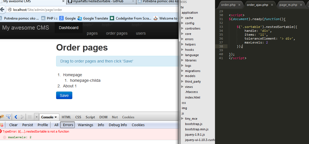Switch to Firebug DOM panel tab
Screen dimensions: 309x144
coord(104,117)
